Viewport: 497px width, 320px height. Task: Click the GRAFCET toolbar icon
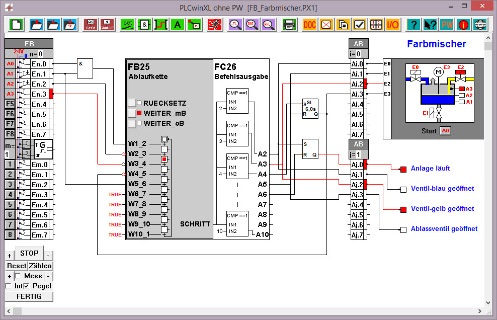coord(107,24)
